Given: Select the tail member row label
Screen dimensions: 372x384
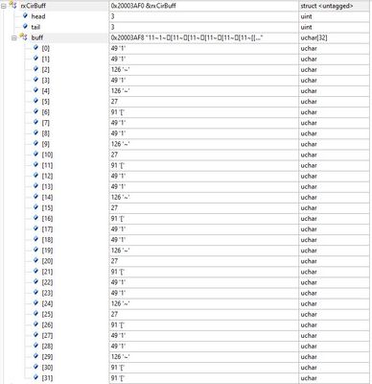Looking at the screenshot, I should click(x=35, y=27).
